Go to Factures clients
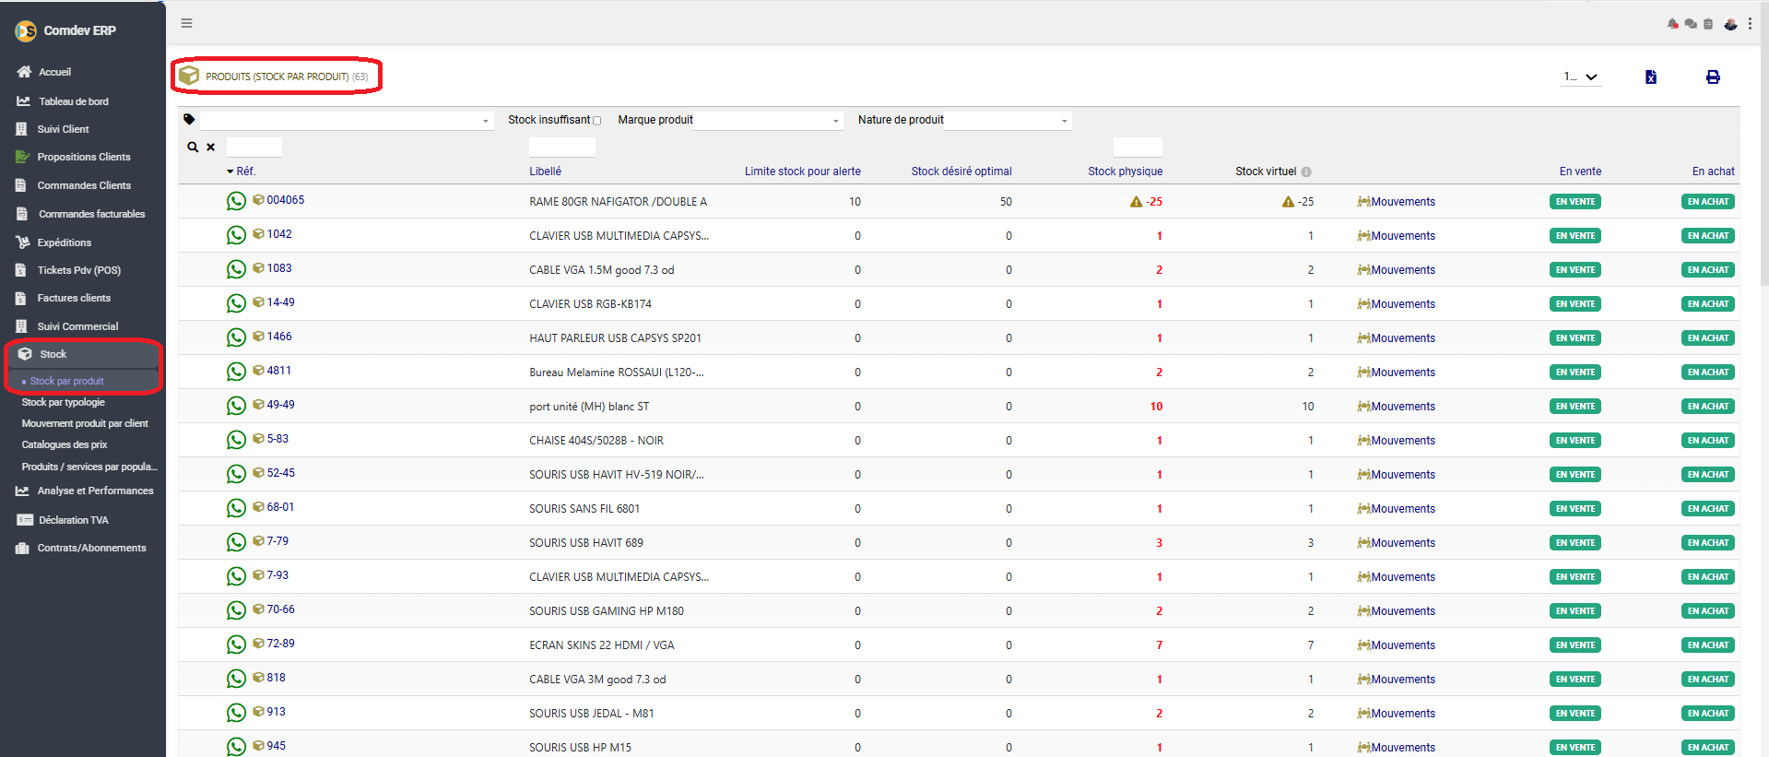This screenshot has width=1769, height=757. click(x=73, y=298)
